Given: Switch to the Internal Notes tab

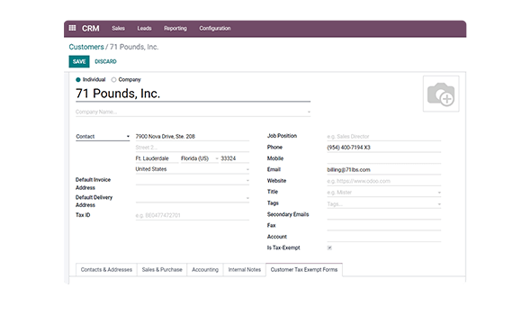Looking at the screenshot, I should point(245,269).
